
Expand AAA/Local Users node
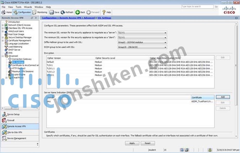3,31
